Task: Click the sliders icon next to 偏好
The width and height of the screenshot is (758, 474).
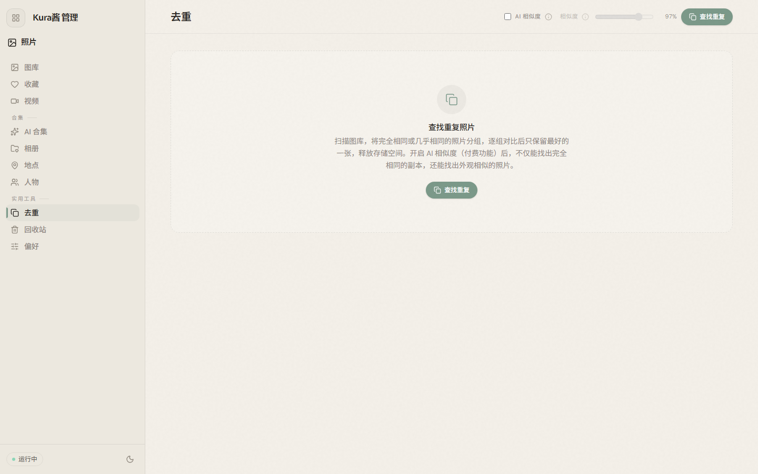Action: (x=15, y=246)
